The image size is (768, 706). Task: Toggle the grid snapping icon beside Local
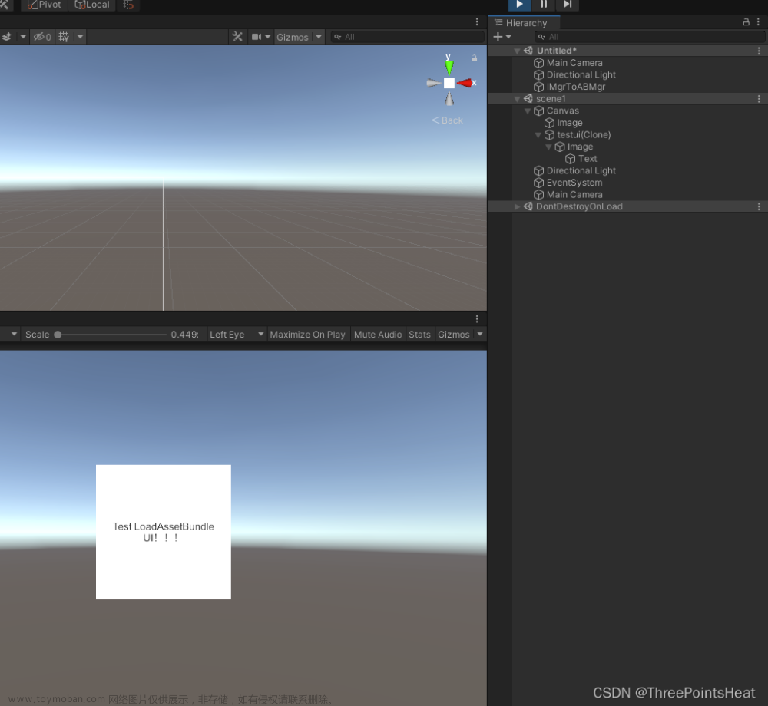(x=128, y=5)
